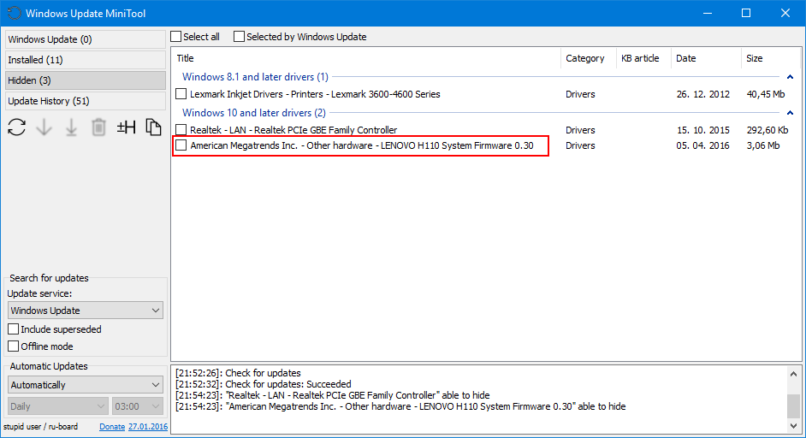Select the Realtek - LAN row title
The height and width of the screenshot is (438, 806).
coord(293,129)
